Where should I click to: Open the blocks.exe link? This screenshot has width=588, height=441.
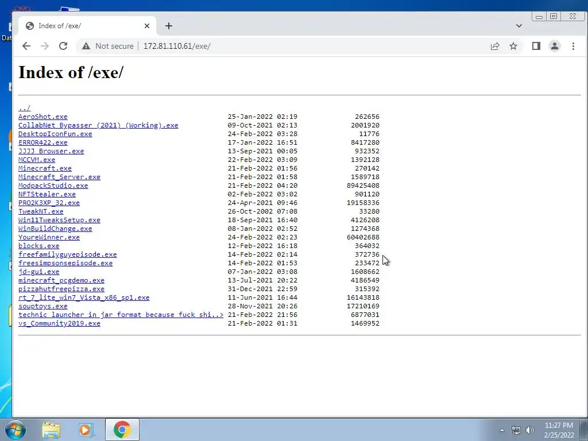38,246
